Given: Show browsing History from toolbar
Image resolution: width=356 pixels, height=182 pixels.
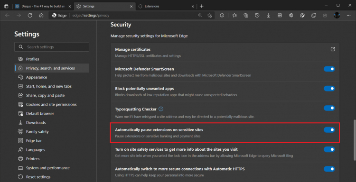Looking at the screenshot, I should [257, 16].
